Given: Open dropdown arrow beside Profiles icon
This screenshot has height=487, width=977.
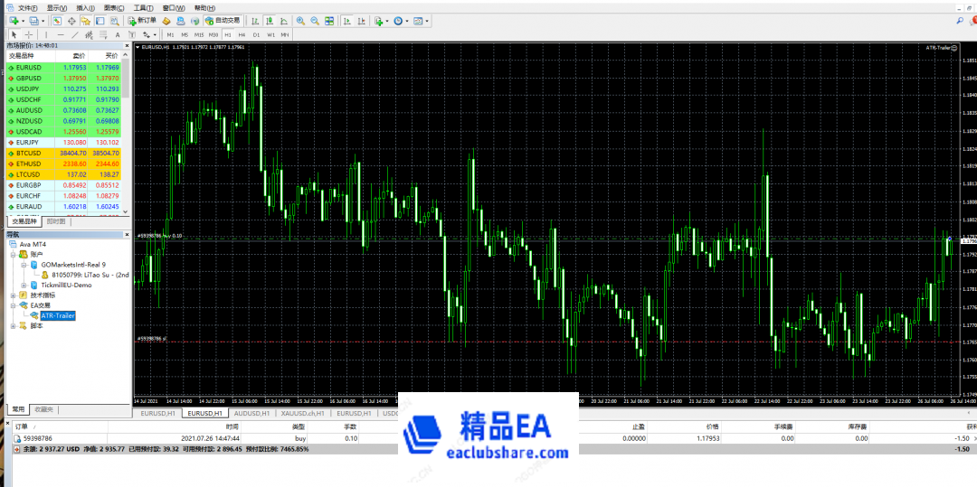Looking at the screenshot, I should pyautogui.click(x=43, y=21).
